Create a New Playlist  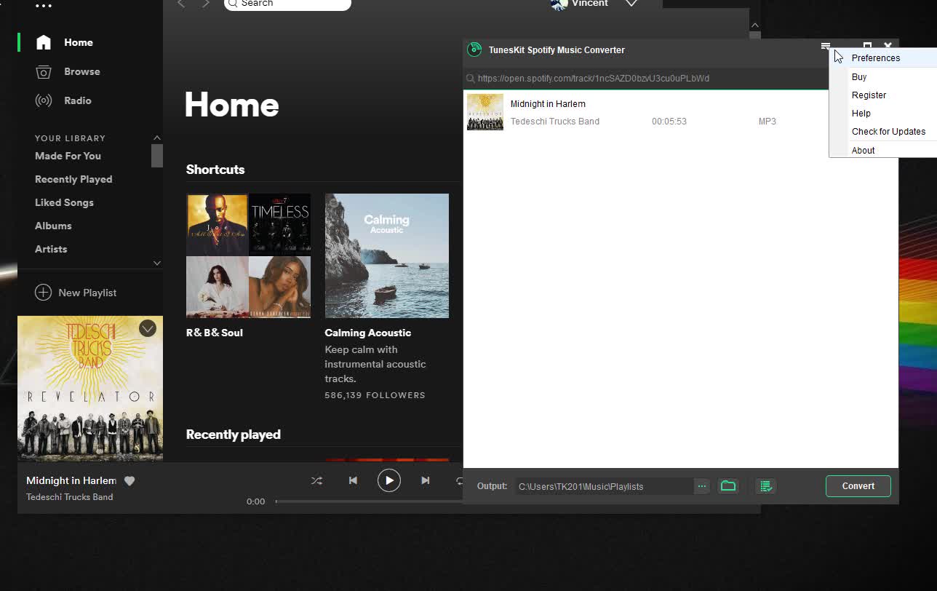coord(76,293)
